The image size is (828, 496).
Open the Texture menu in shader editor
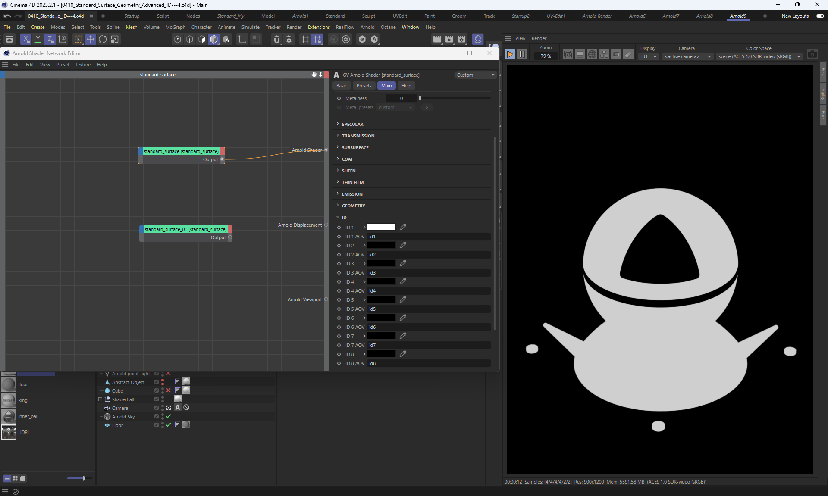[83, 65]
